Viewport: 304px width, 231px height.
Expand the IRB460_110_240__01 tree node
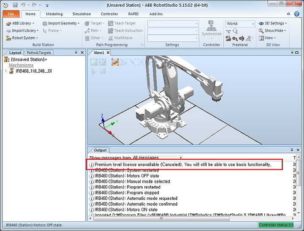[x=6, y=71]
